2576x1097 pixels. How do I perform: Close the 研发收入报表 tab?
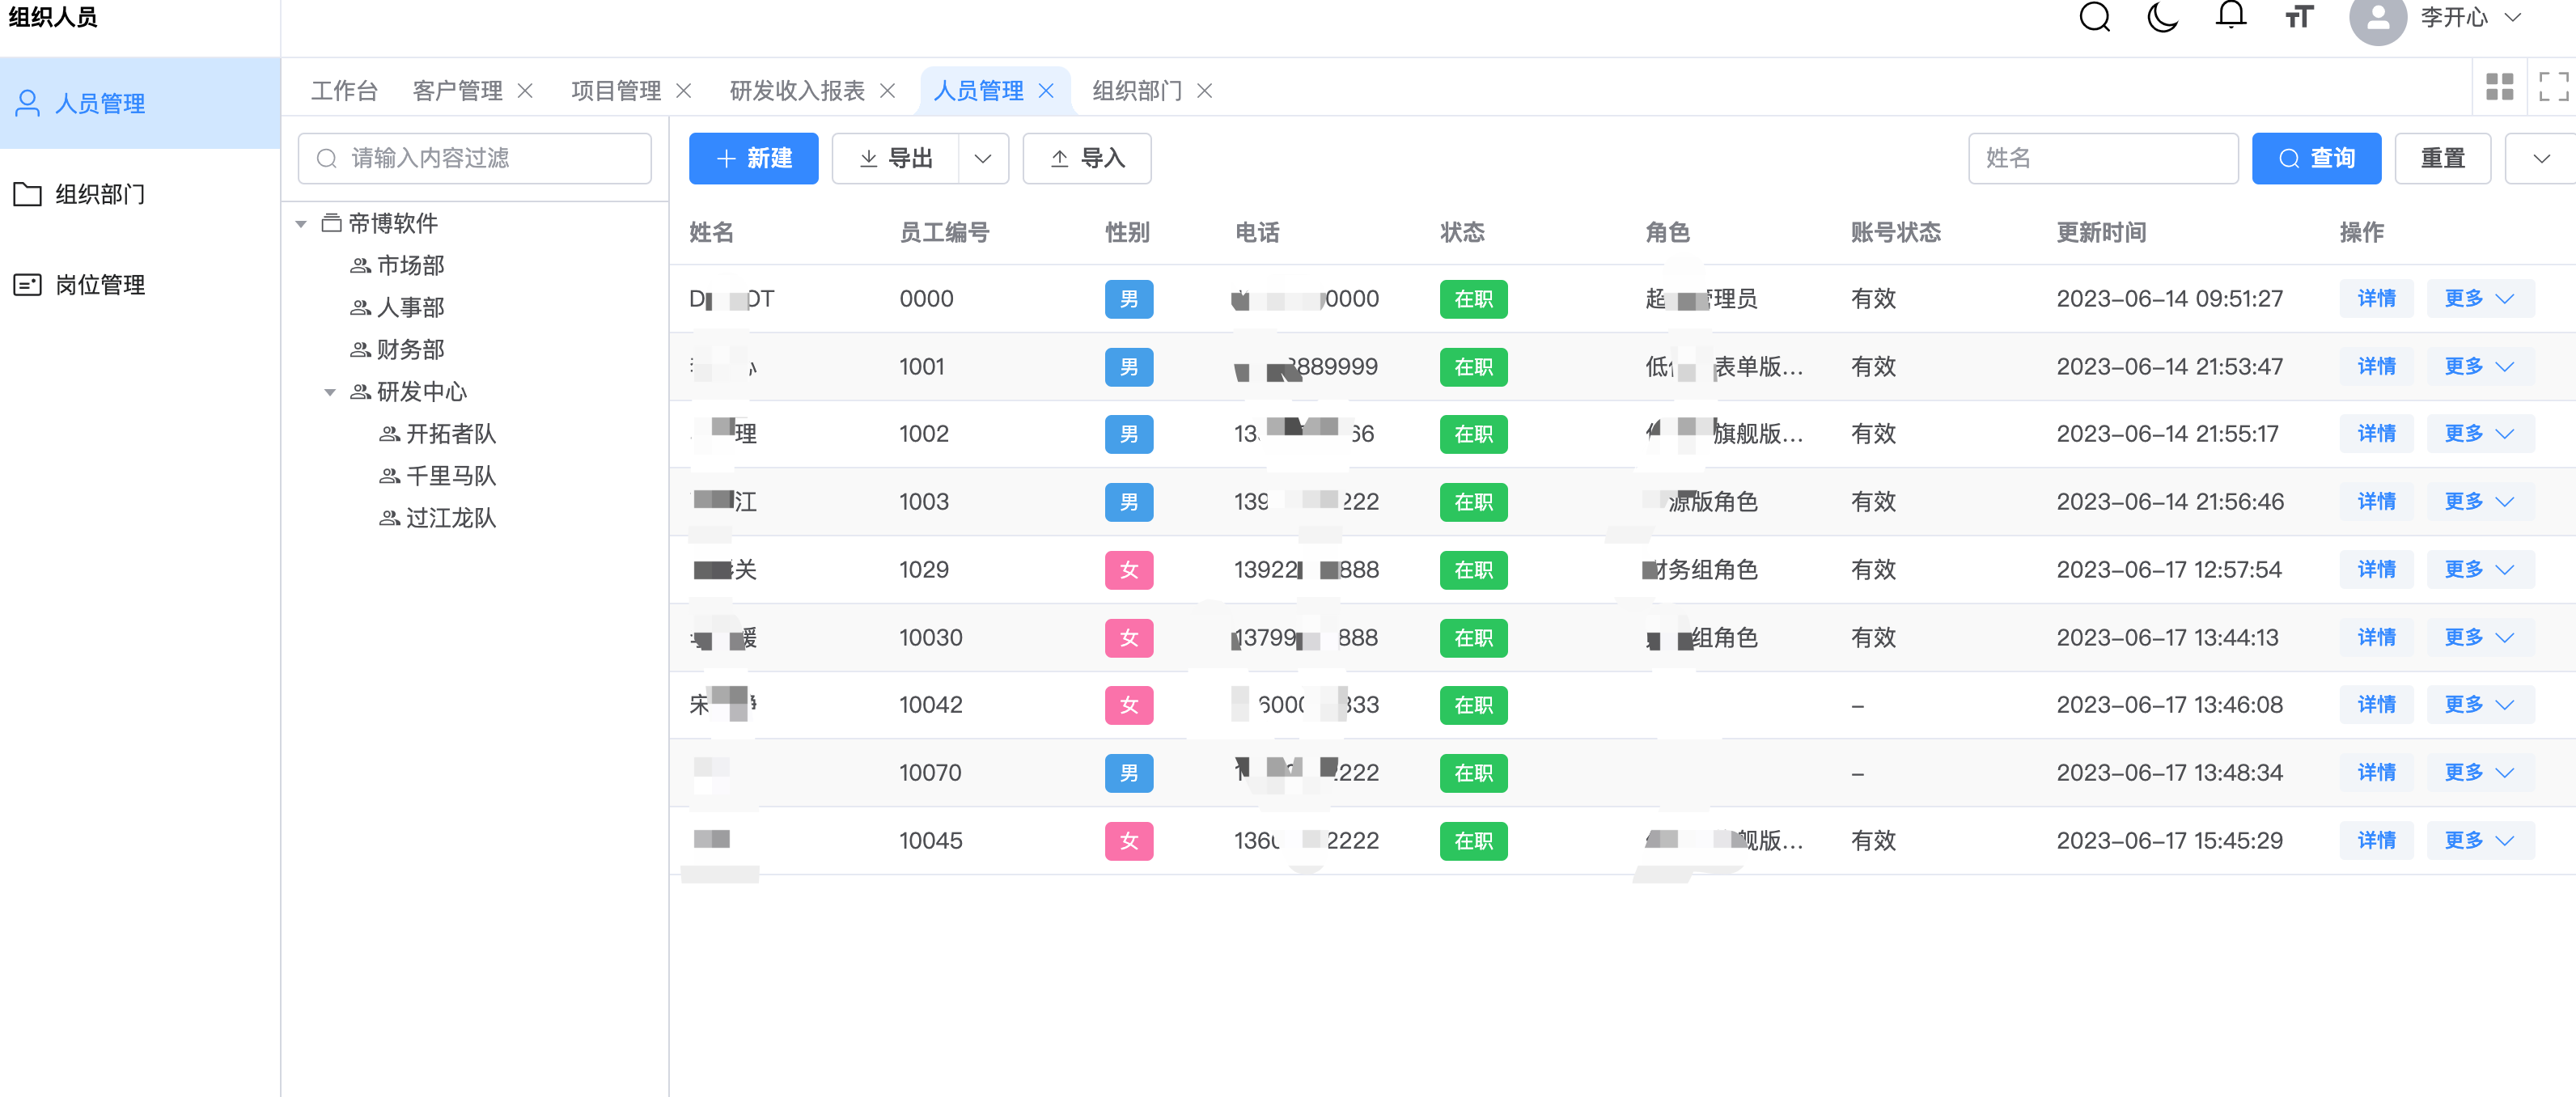point(887,91)
